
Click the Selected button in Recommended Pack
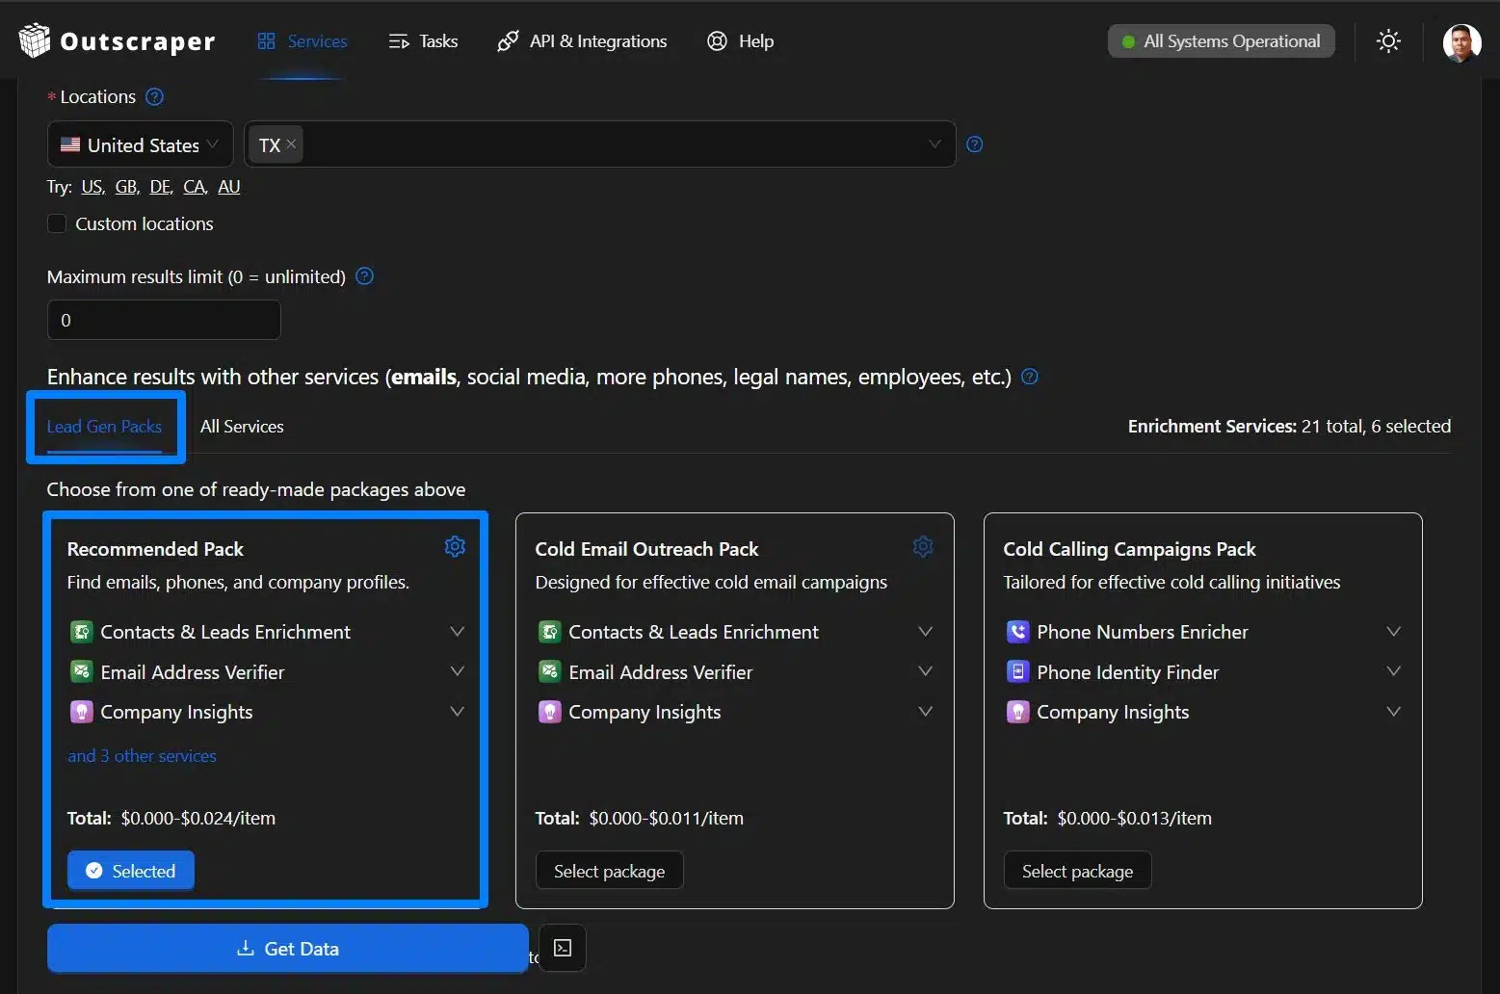[131, 871]
